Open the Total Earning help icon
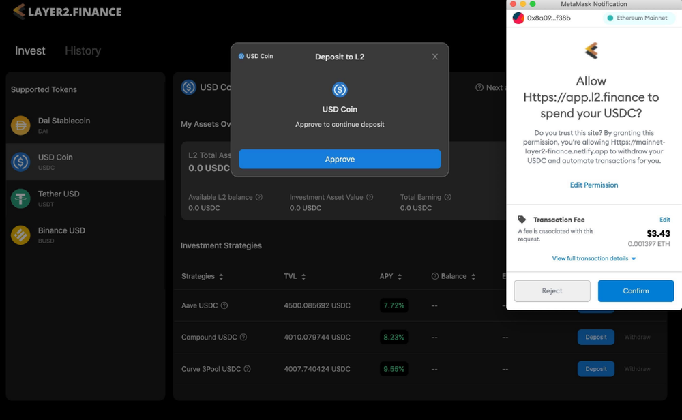682x420 pixels. click(448, 197)
